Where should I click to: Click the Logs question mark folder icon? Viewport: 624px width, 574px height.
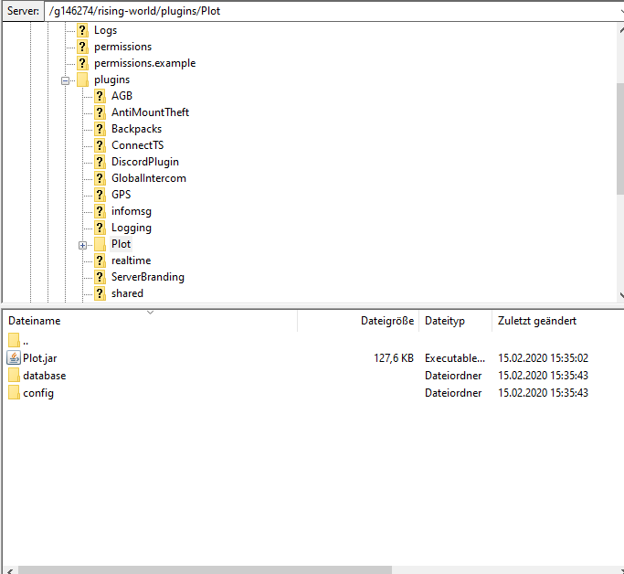point(82,30)
